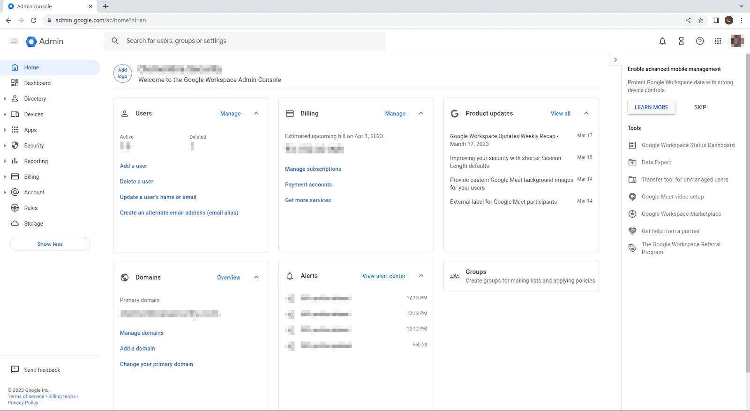Viewport: 750px width, 411px height.
Task: Click the Workspace Marketplace icon
Action: coord(632,214)
